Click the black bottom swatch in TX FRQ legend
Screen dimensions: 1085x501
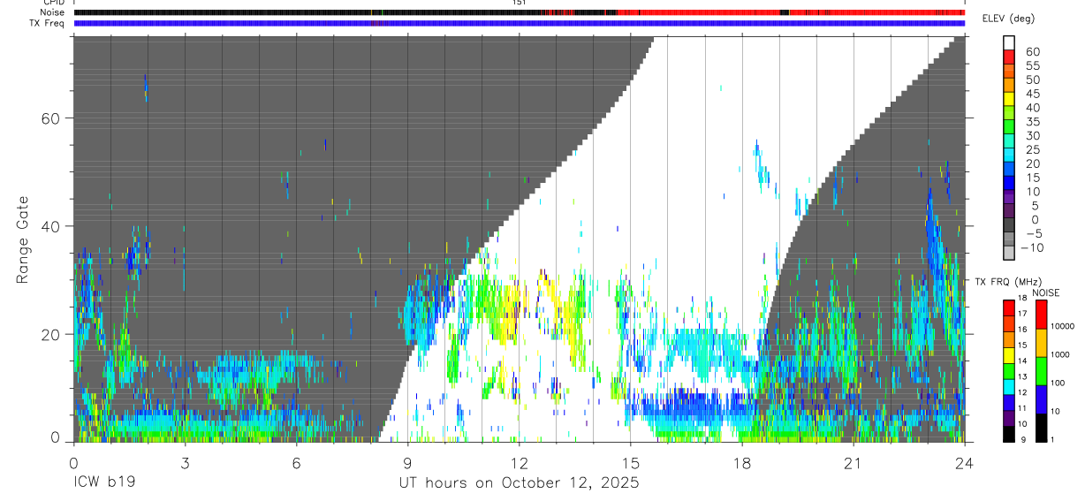[1009, 434]
